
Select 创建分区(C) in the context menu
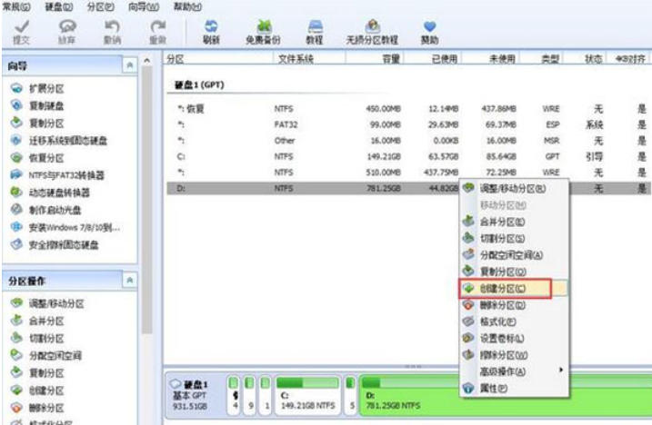[x=514, y=288]
